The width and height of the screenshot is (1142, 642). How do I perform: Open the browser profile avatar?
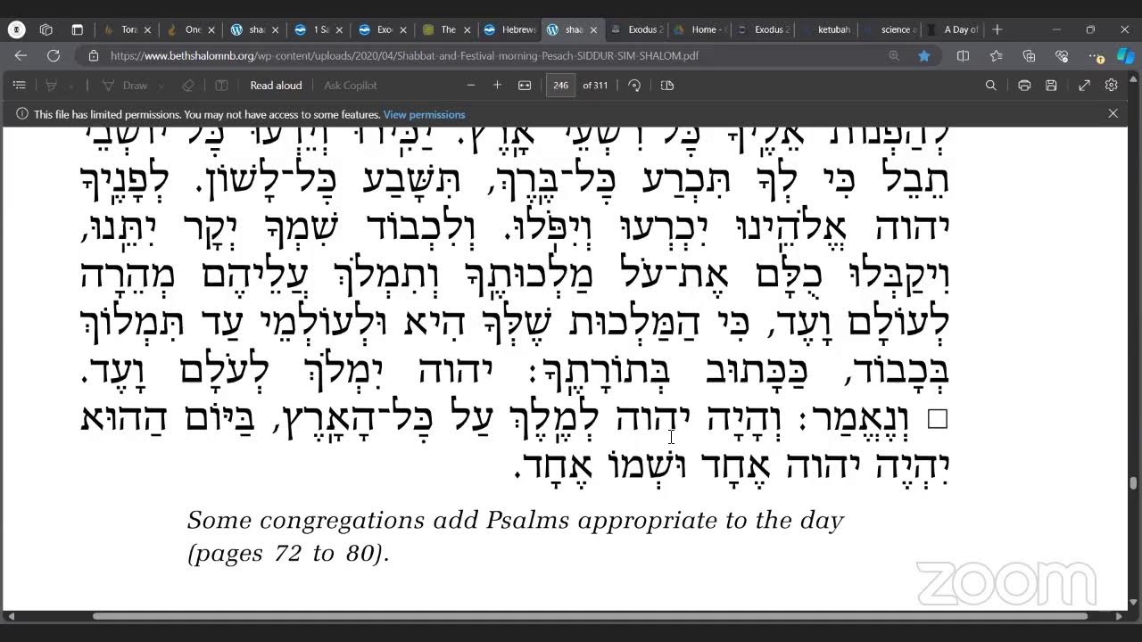coord(17,29)
